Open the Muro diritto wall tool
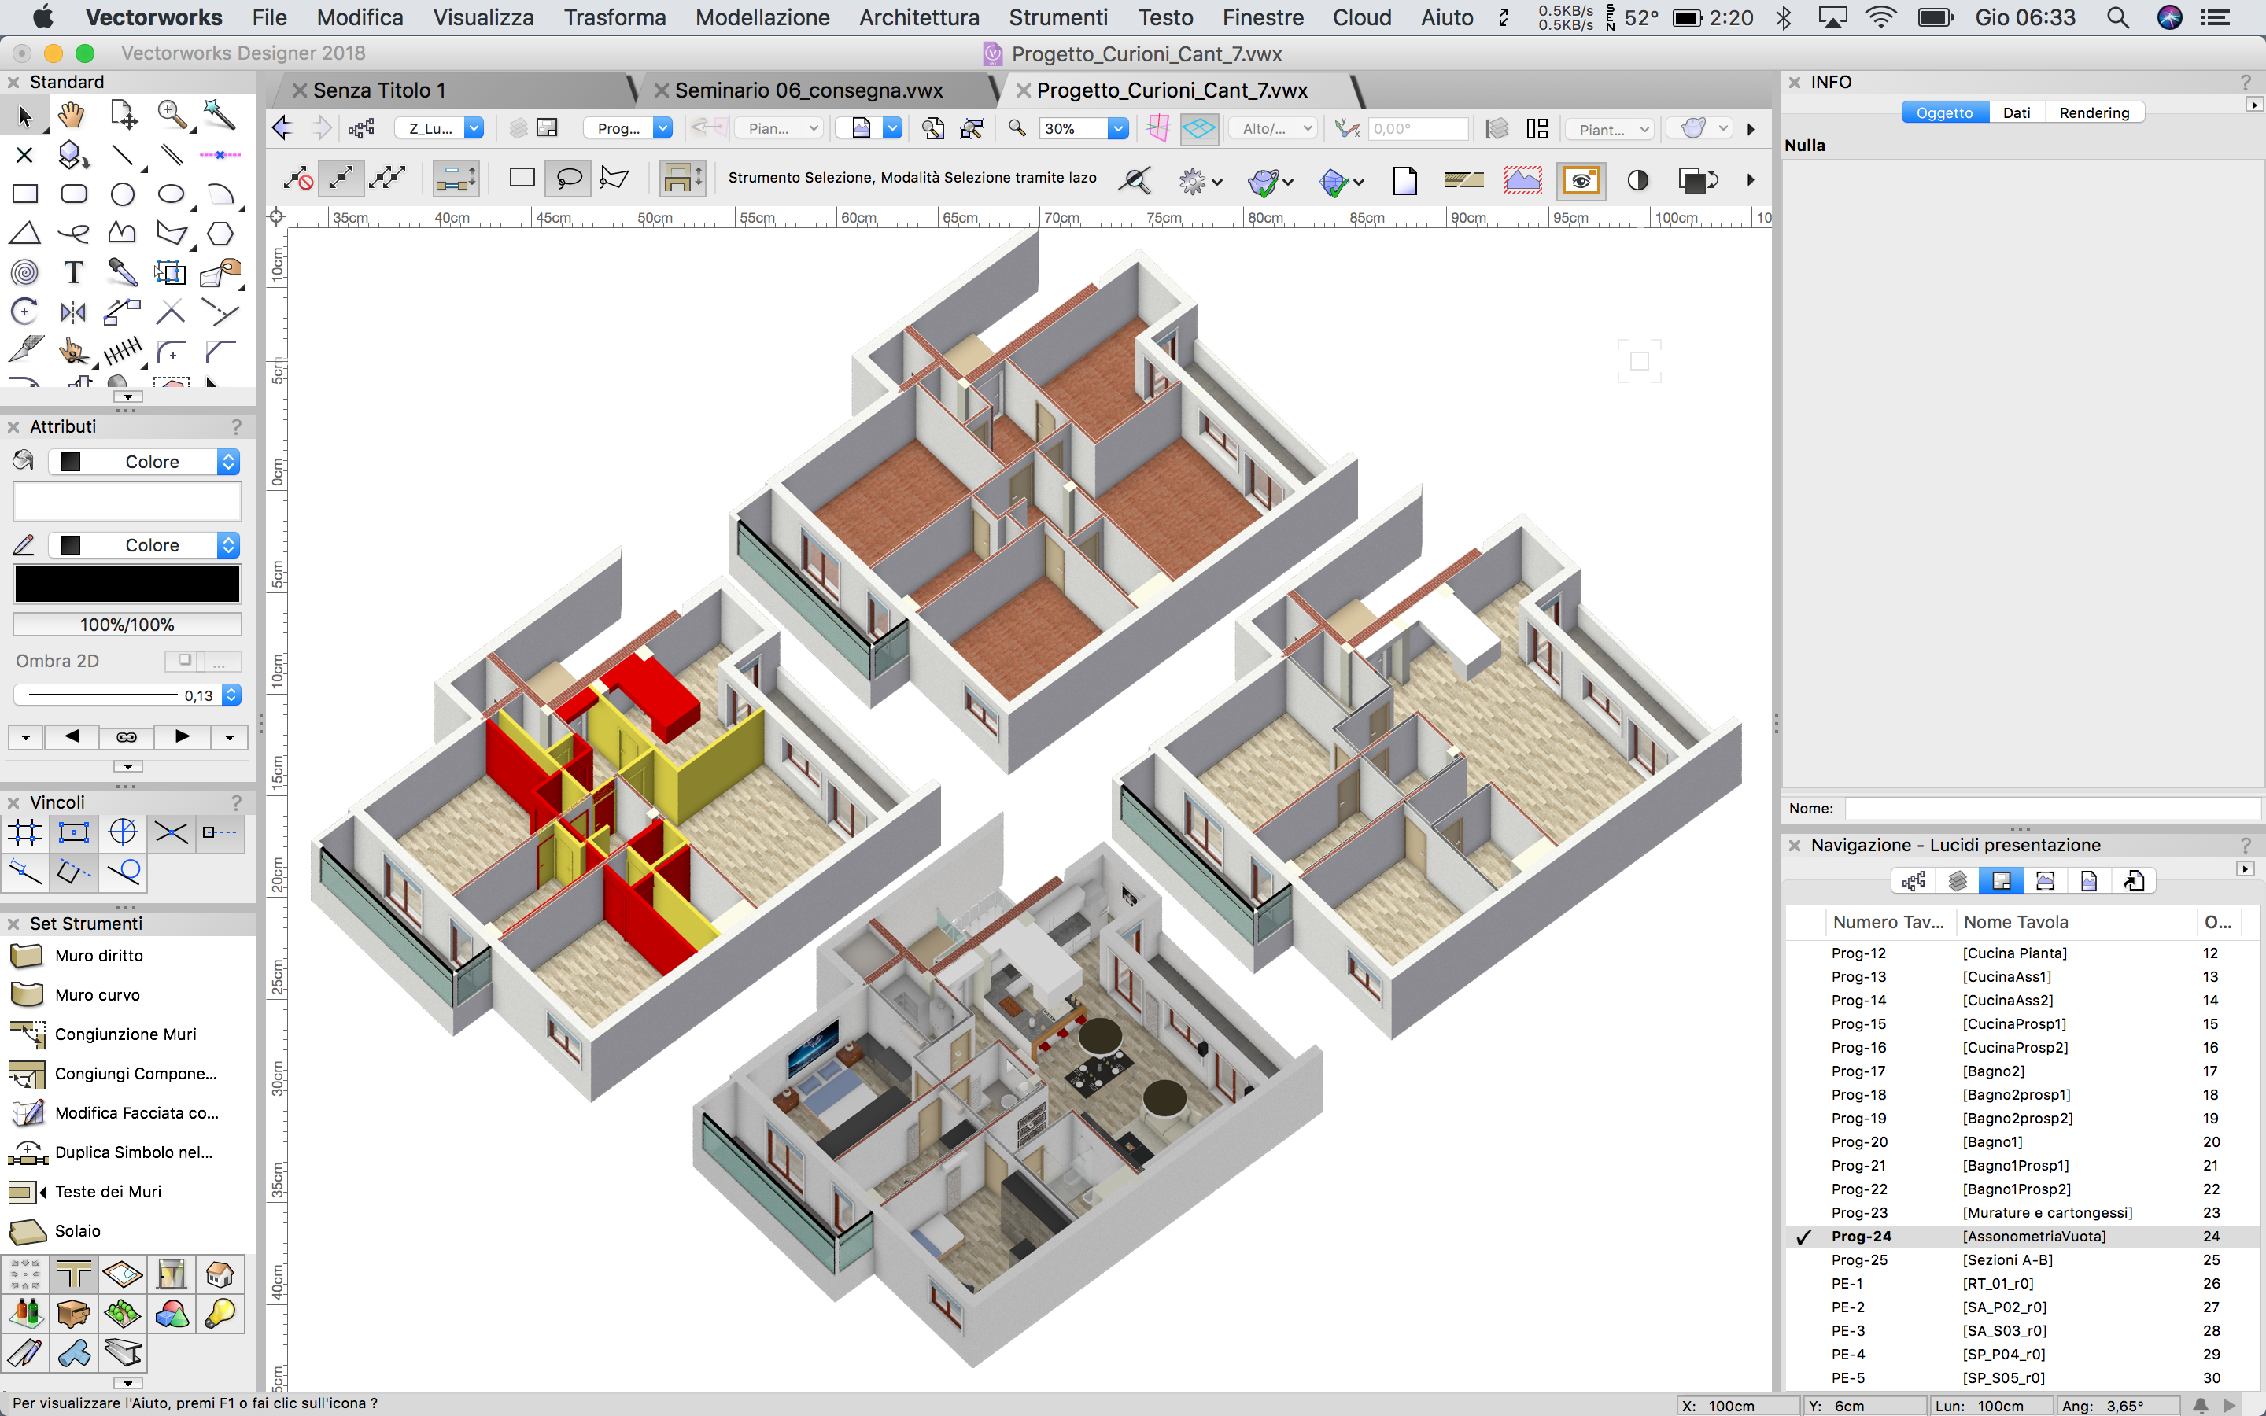 (x=98, y=955)
